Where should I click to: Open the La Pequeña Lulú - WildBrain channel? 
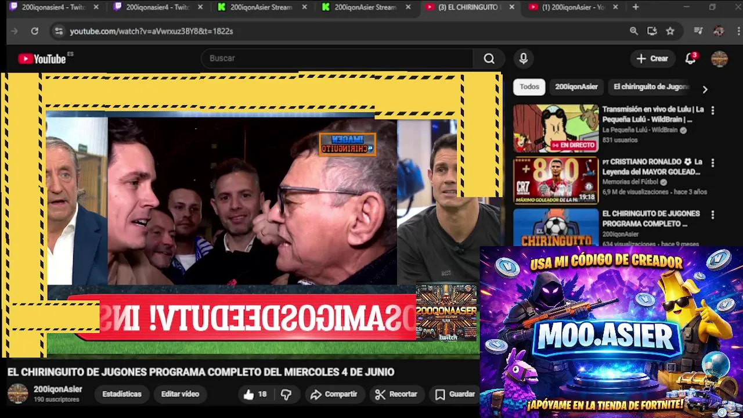pyautogui.click(x=640, y=130)
